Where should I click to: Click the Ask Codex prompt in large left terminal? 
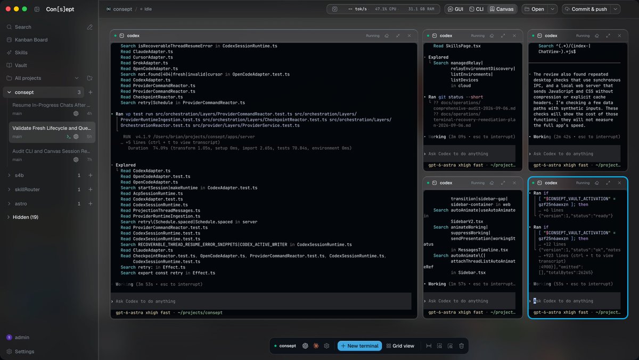coord(261,301)
